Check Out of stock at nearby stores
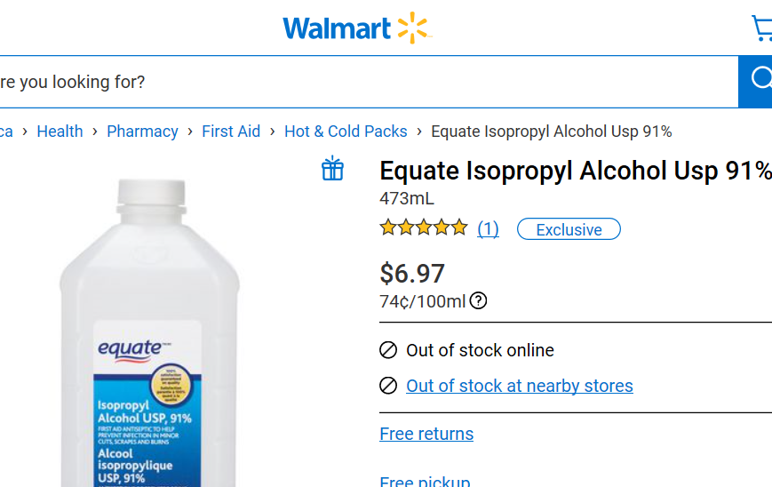 click(x=520, y=386)
